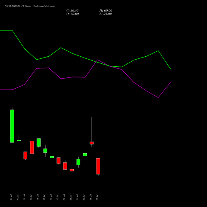
Task: Click the red 10 Jul candlestick
Action: 25,155
